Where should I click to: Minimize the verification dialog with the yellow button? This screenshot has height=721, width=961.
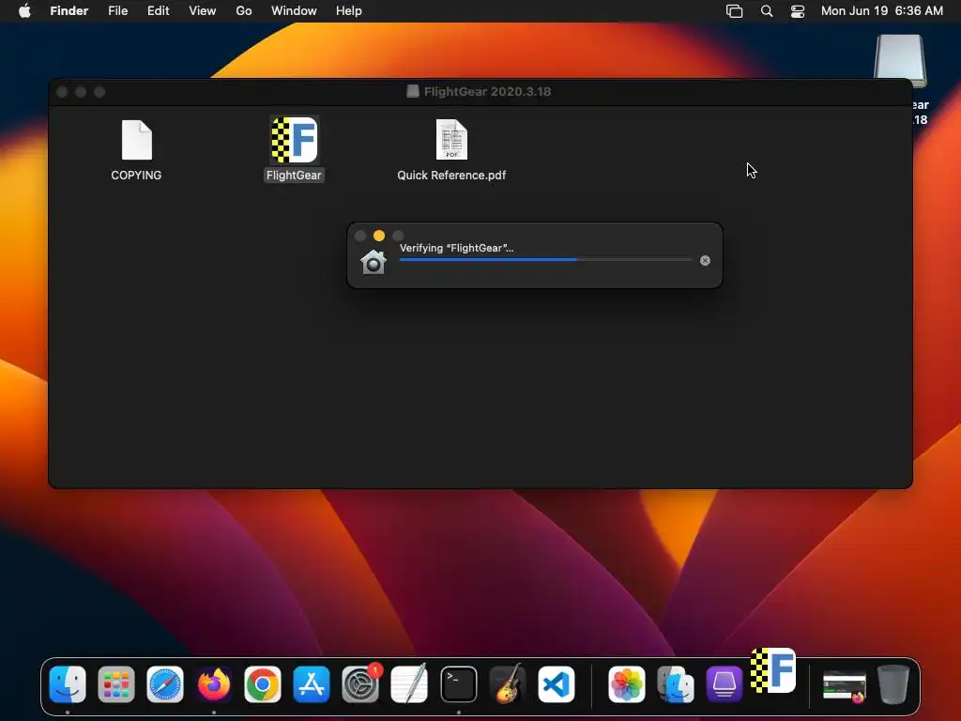[x=379, y=236]
